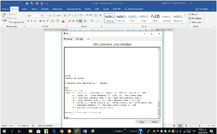Apply the Título 2 style
Viewport: 217px width, 134px height.
pos(144,18)
